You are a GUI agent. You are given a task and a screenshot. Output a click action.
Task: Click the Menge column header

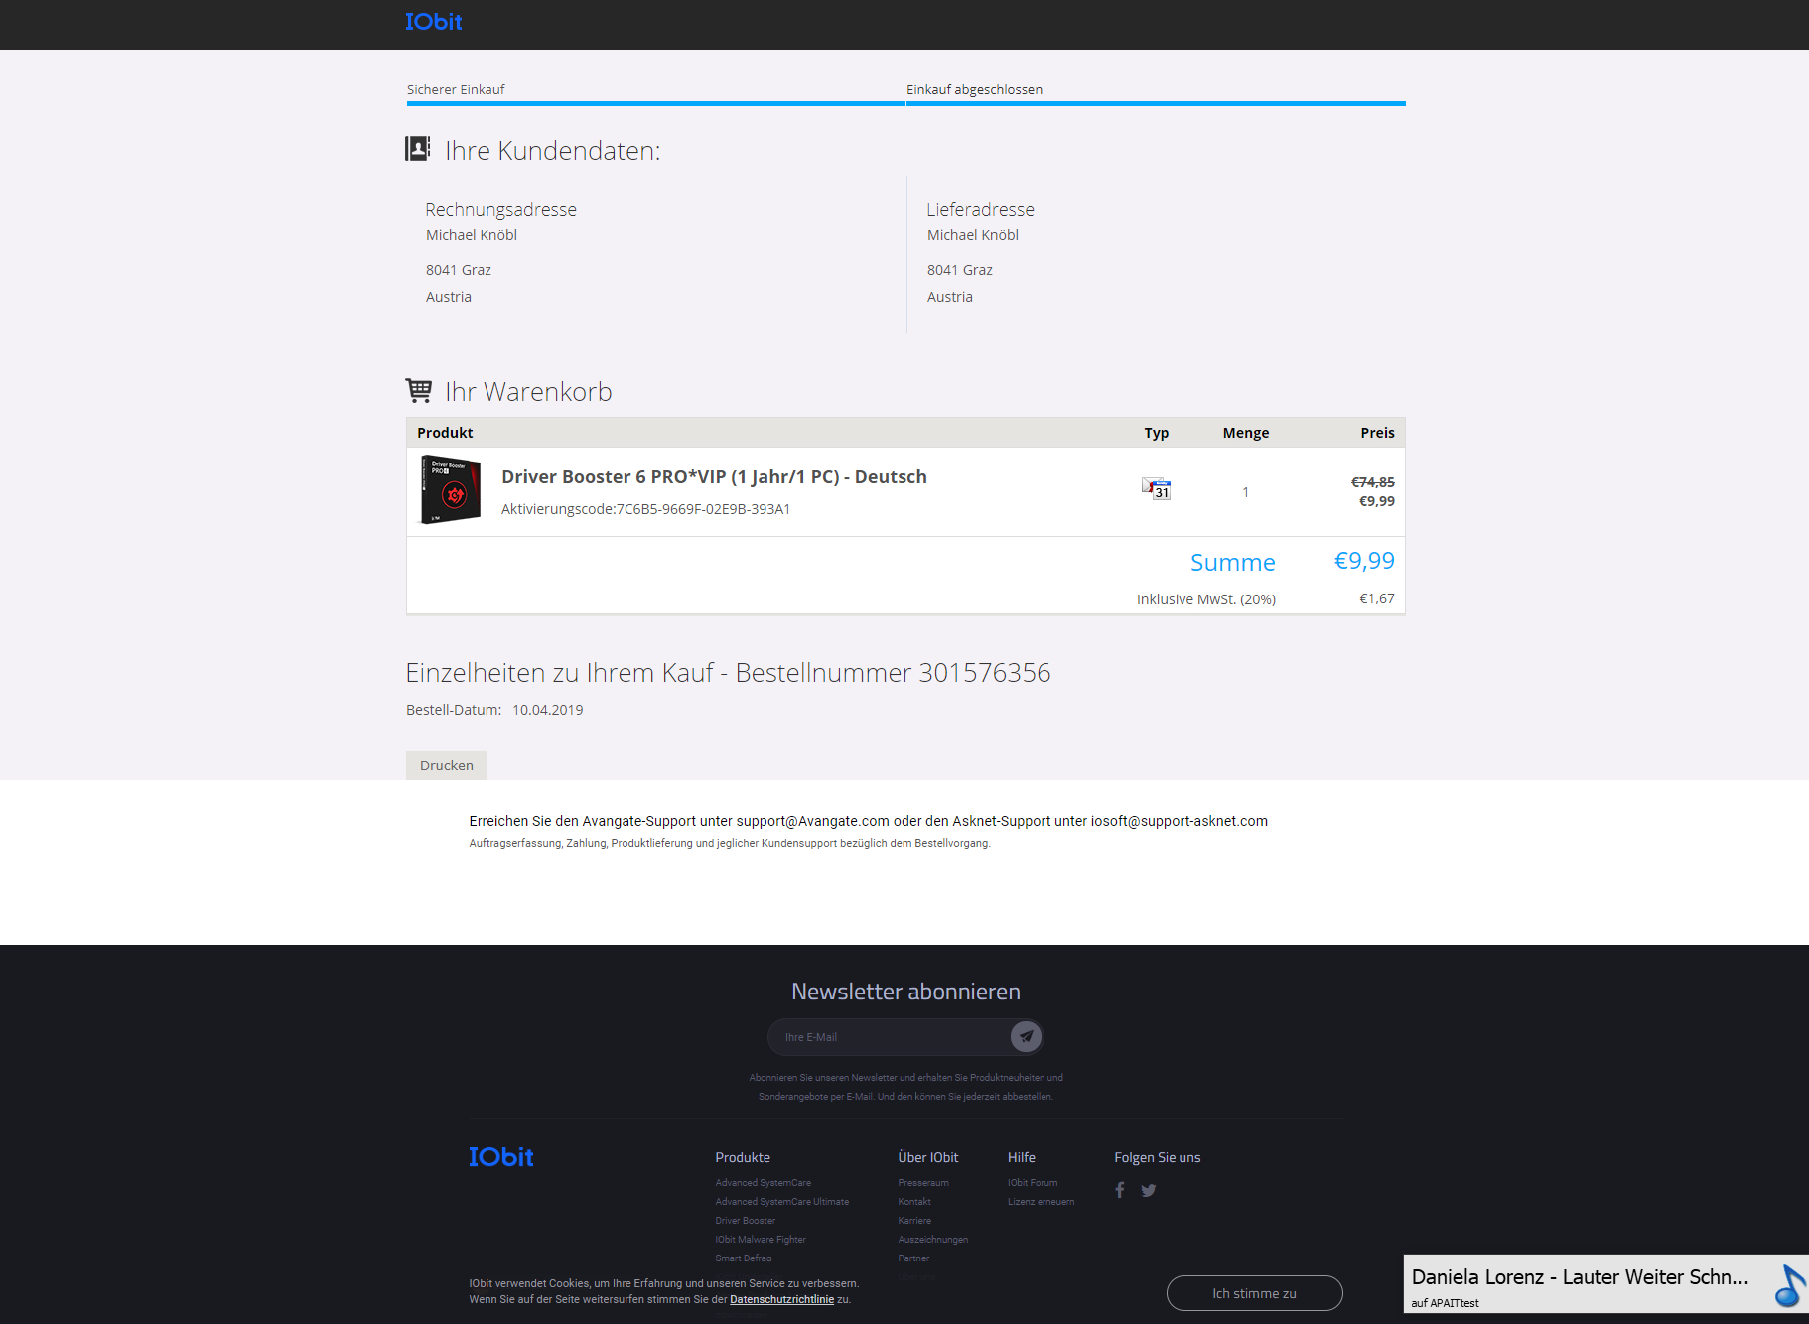tap(1246, 433)
